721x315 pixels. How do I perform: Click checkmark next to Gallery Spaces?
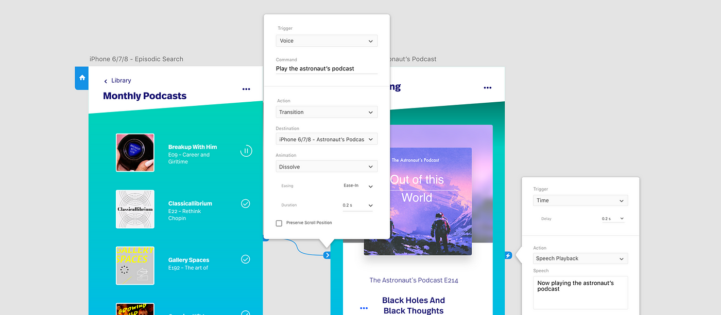coord(246,259)
